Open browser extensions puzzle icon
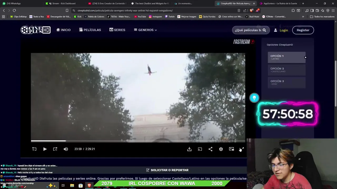The width and height of the screenshot is (337, 189). [x=293, y=10]
